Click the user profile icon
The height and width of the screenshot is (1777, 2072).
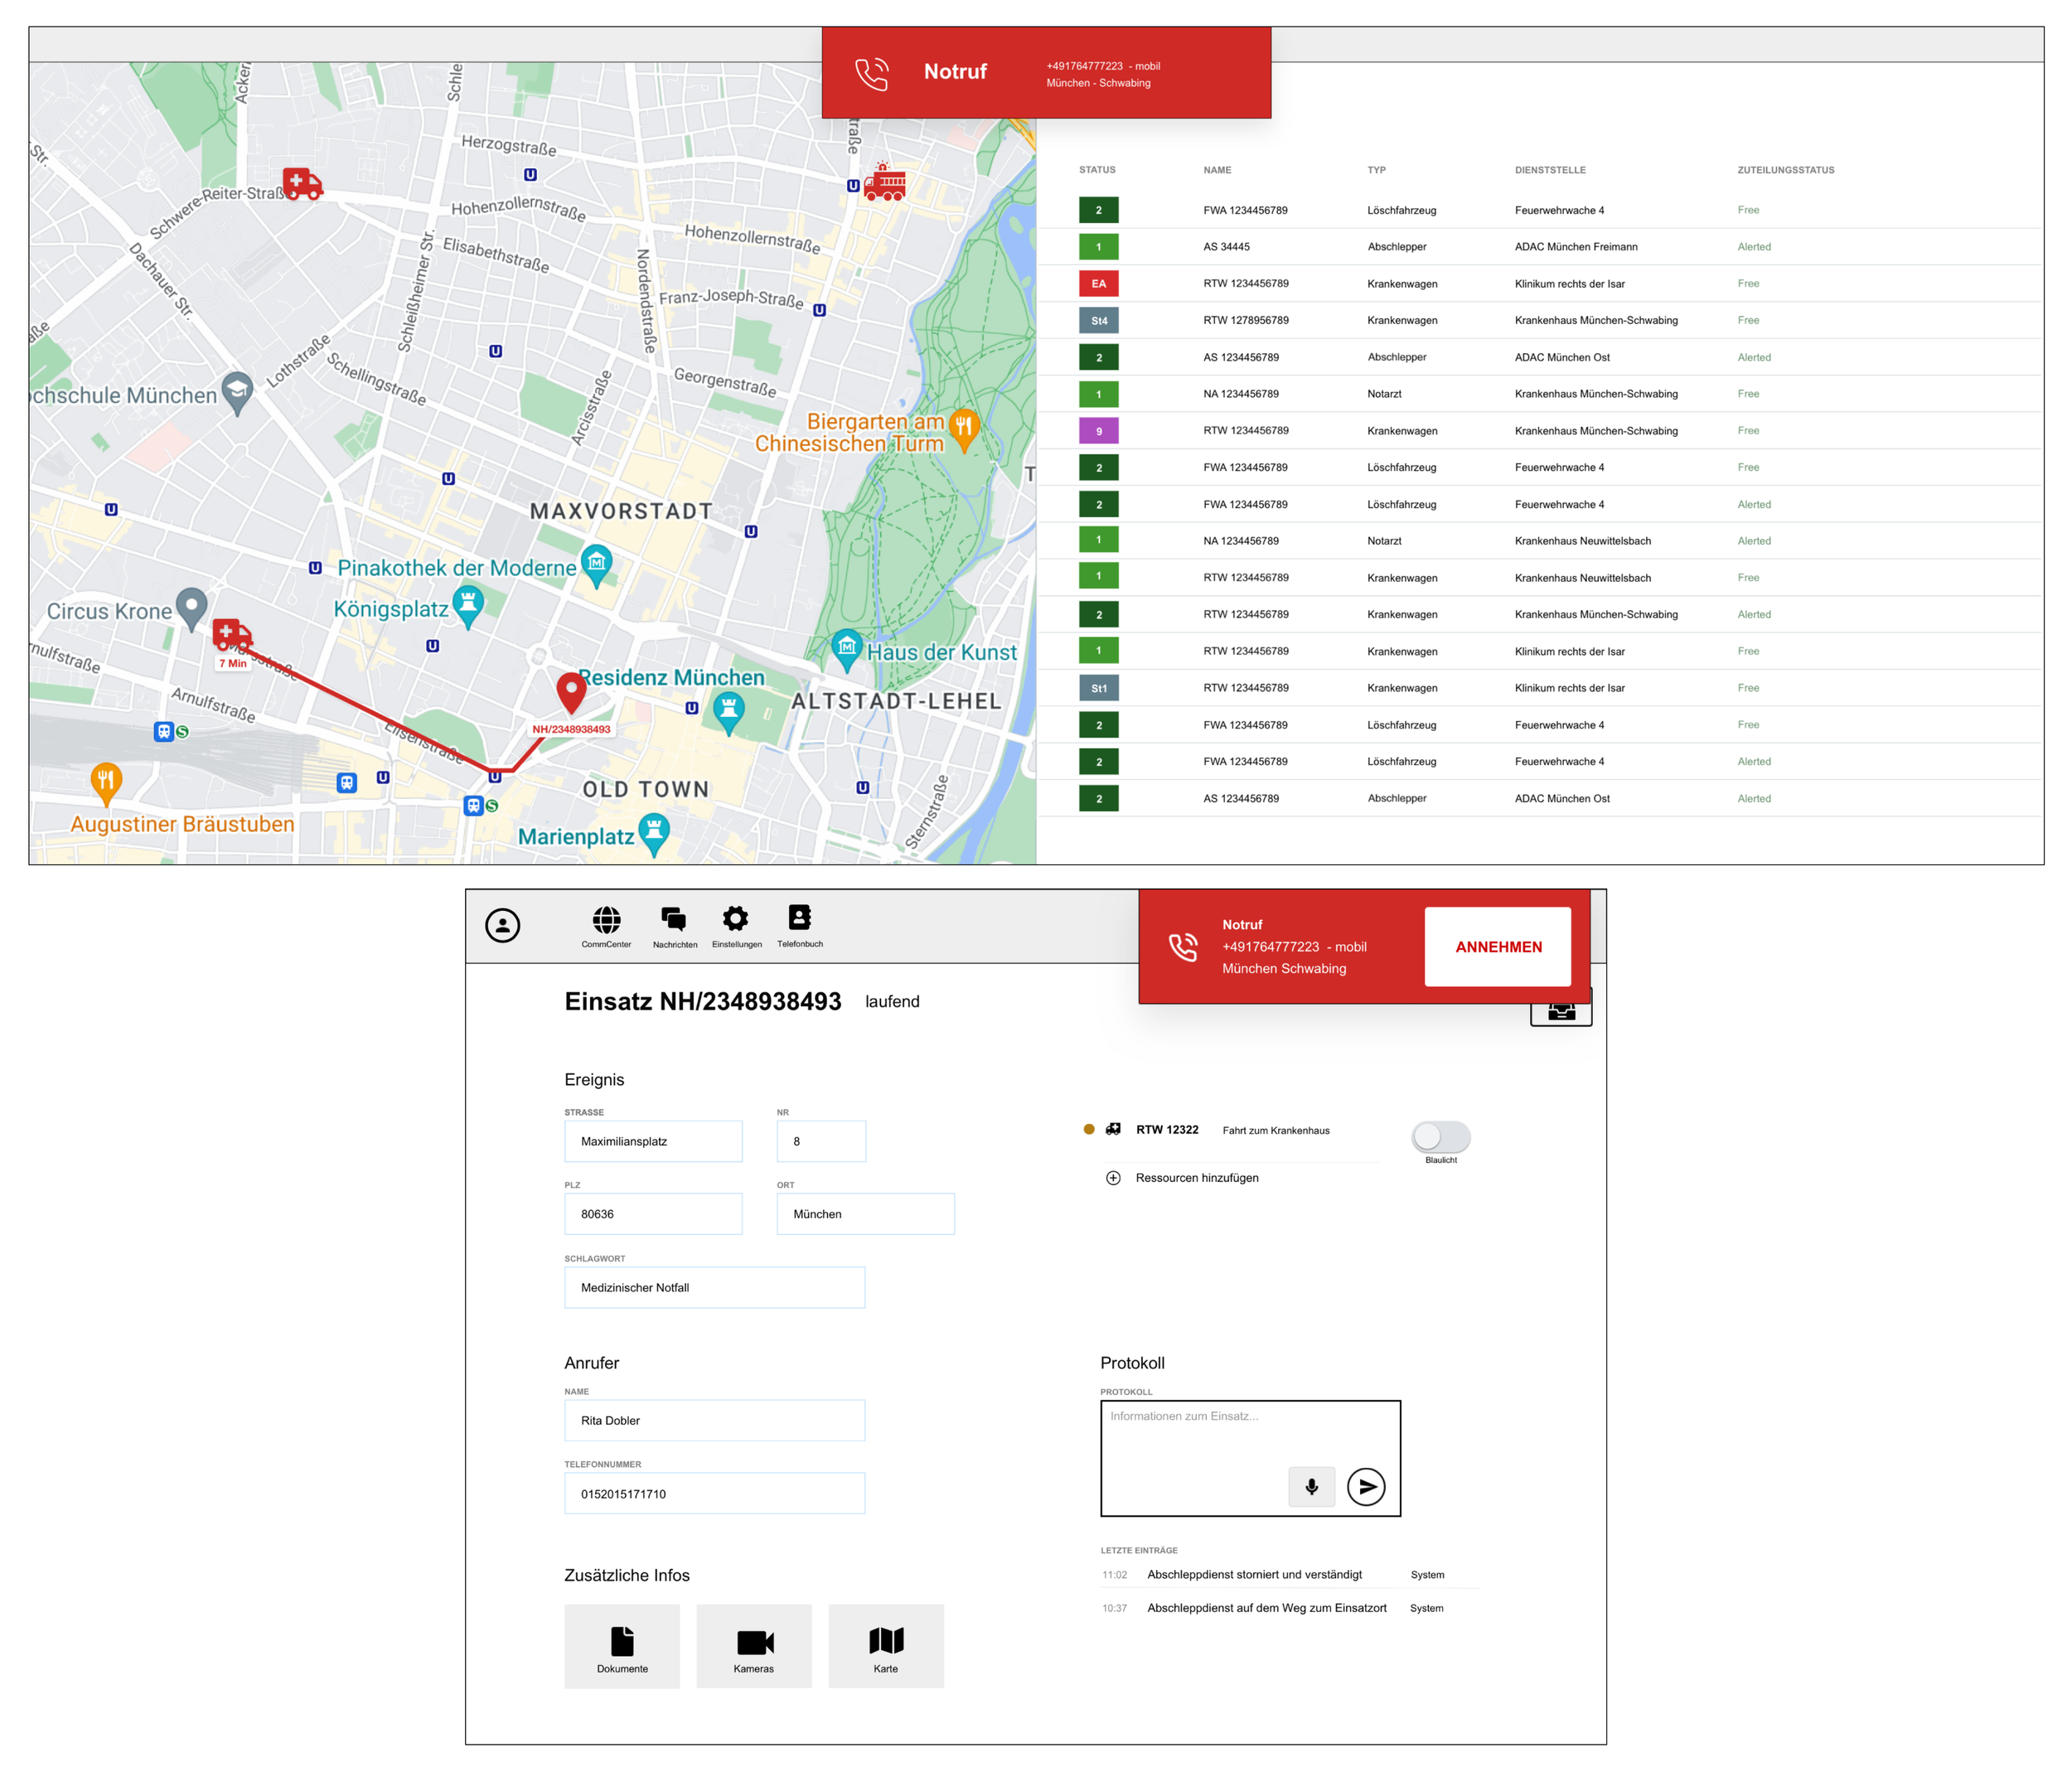click(x=502, y=925)
